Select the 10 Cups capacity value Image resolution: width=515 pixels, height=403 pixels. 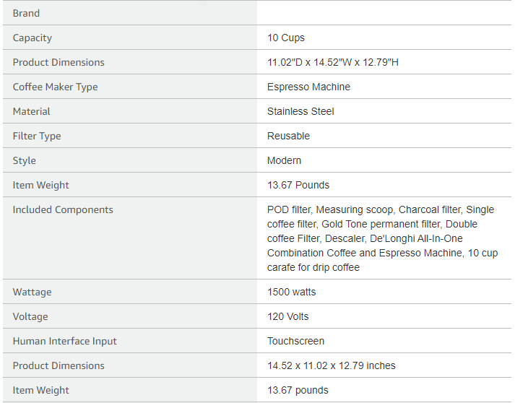click(286, 38)
